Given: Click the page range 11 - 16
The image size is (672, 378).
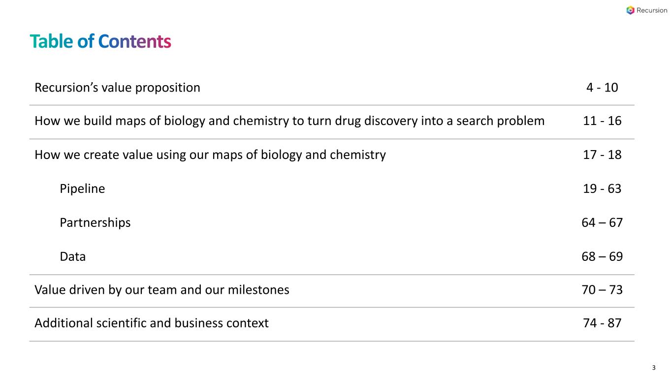Looking at the screenshot, I should coord(602,121).
